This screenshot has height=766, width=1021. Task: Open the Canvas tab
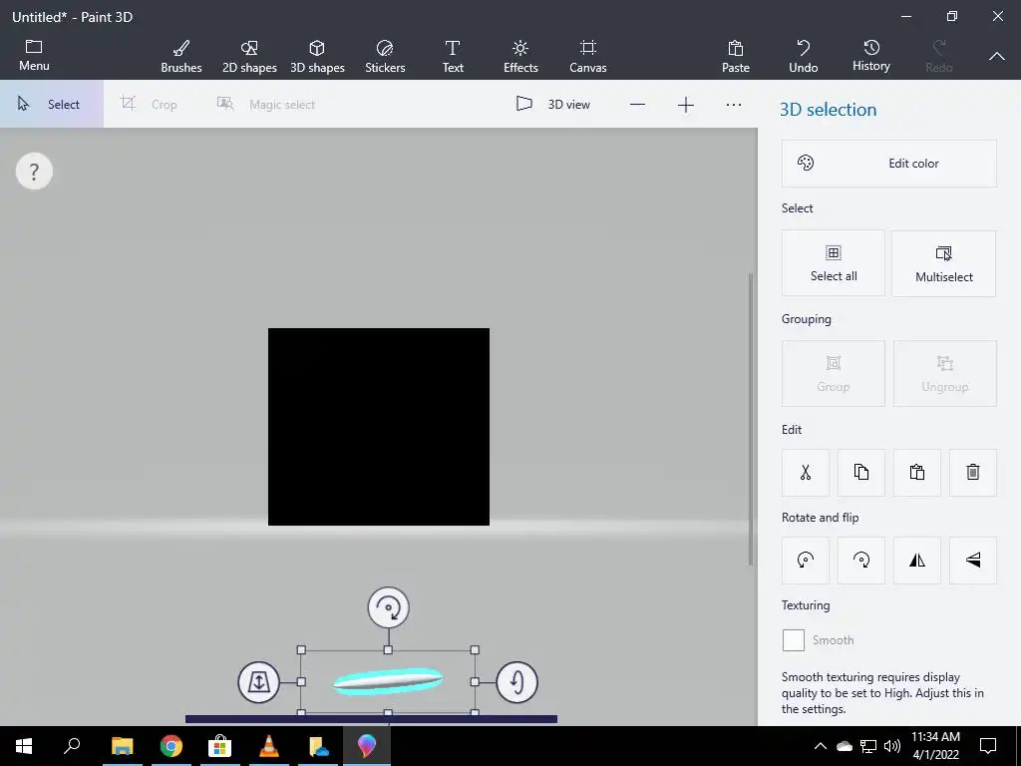[x=588, y=56]
